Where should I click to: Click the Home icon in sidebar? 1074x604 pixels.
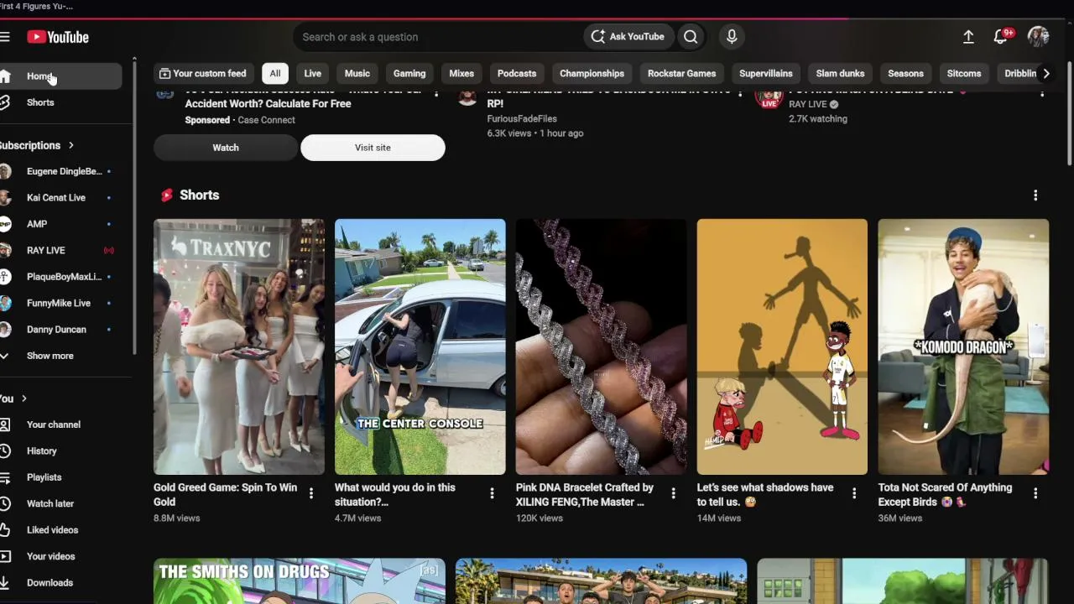(5, 76)
